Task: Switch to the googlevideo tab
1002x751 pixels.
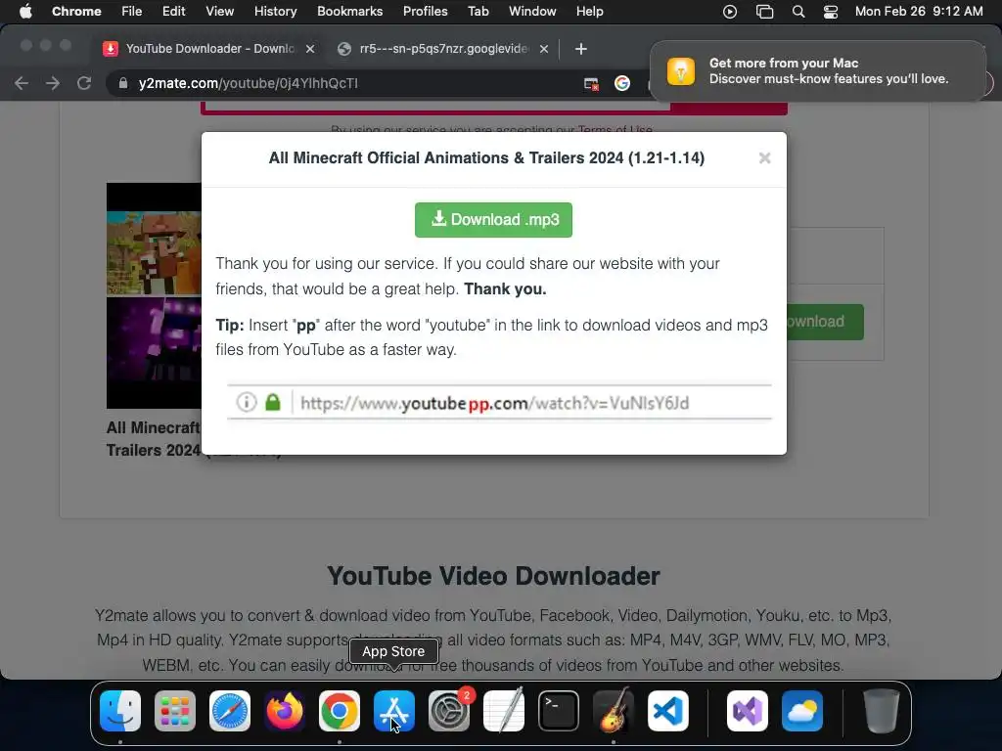Action: pos(443,49)
